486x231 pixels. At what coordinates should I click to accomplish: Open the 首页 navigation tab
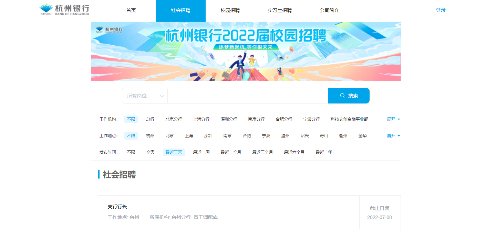point(131,11)
